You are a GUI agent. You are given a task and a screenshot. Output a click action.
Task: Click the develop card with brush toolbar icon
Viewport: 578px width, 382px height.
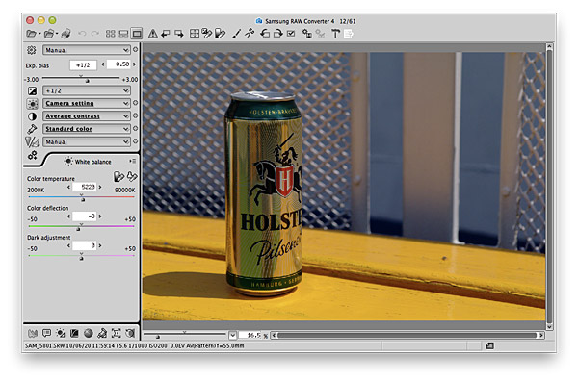220,34
